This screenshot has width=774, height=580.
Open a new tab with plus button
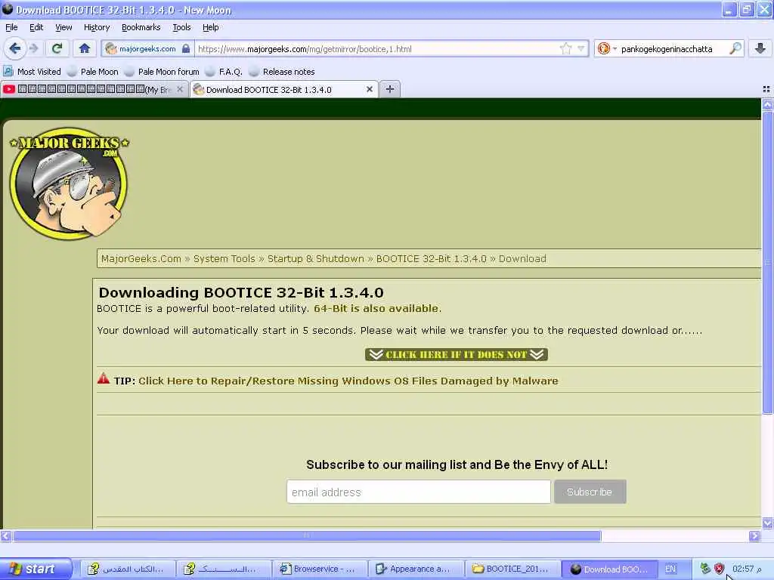(x=390, y=89)
